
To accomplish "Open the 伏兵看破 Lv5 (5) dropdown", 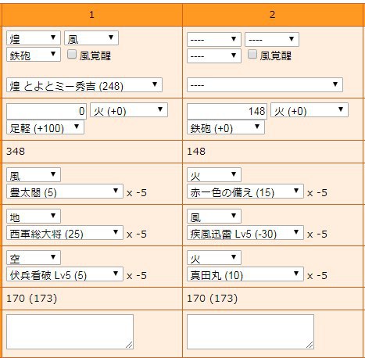I will 65,274.
